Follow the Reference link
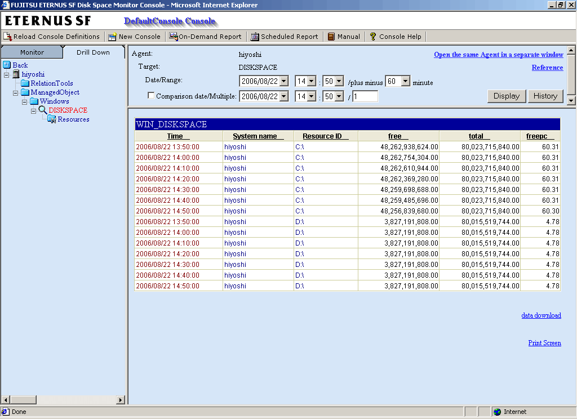 (x=547, y=68)
